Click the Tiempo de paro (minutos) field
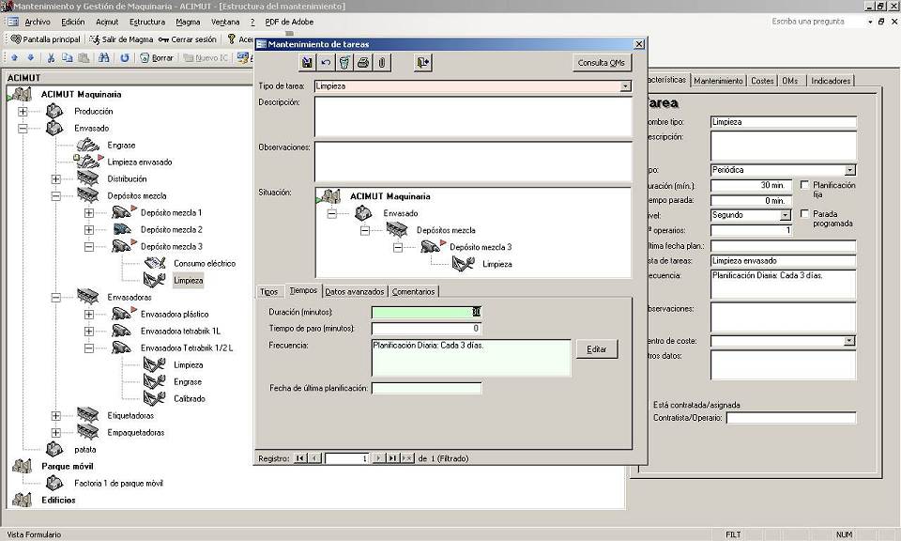Screen dimensions: 901x541 (x=426, y=329)
